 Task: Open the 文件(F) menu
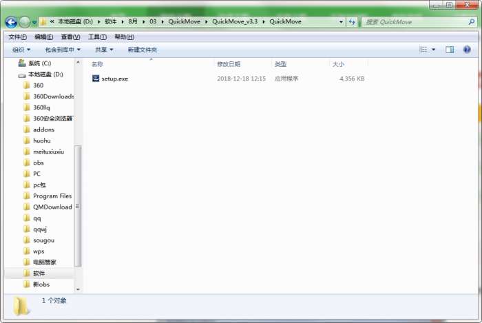(x=17, y=37)
